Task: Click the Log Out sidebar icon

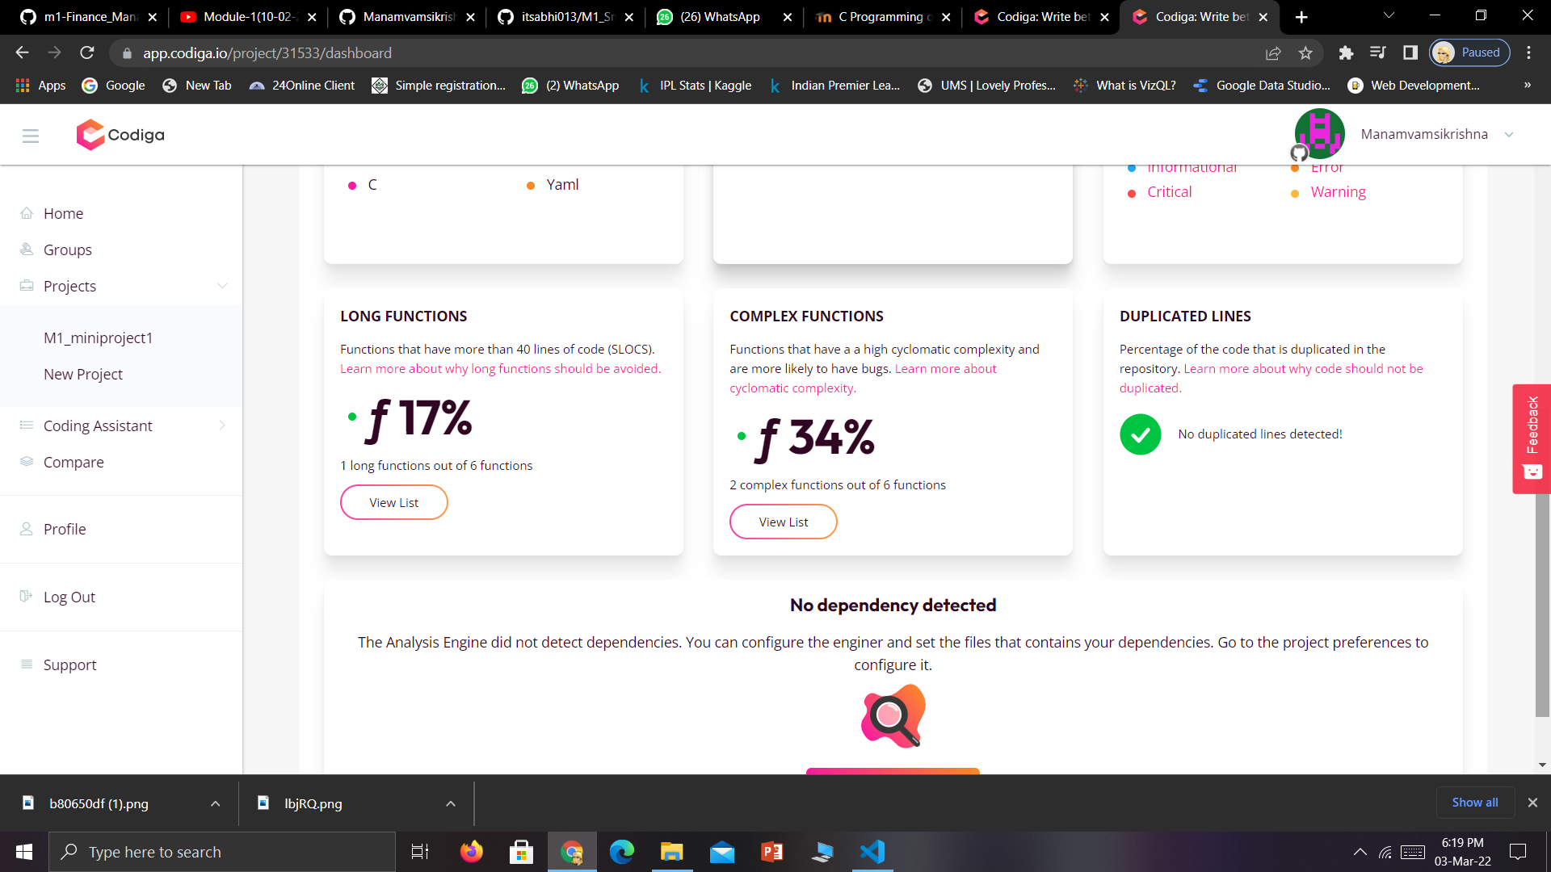Action: pyautogui.click(x=27, y=597)
